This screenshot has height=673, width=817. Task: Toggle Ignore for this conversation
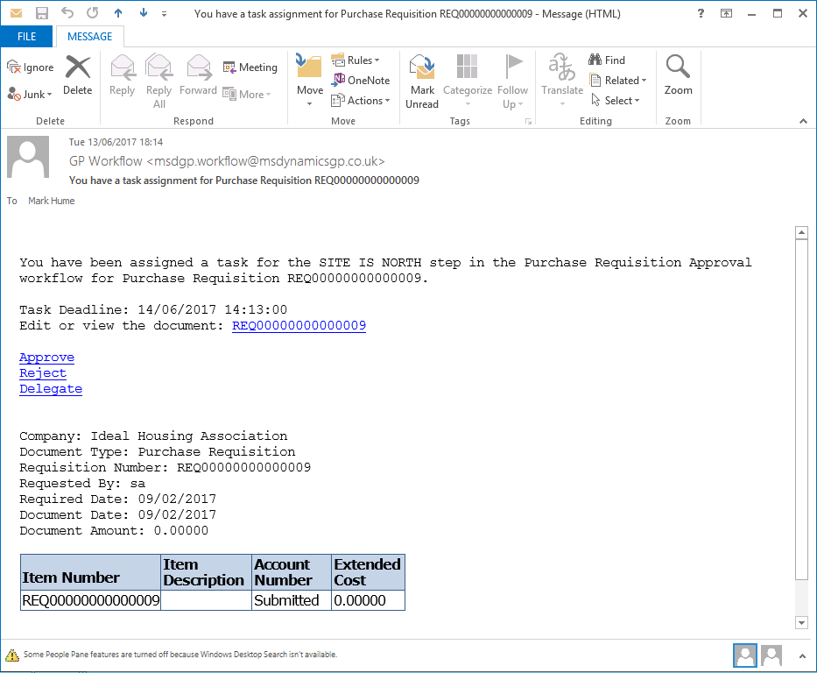(30, 67)
